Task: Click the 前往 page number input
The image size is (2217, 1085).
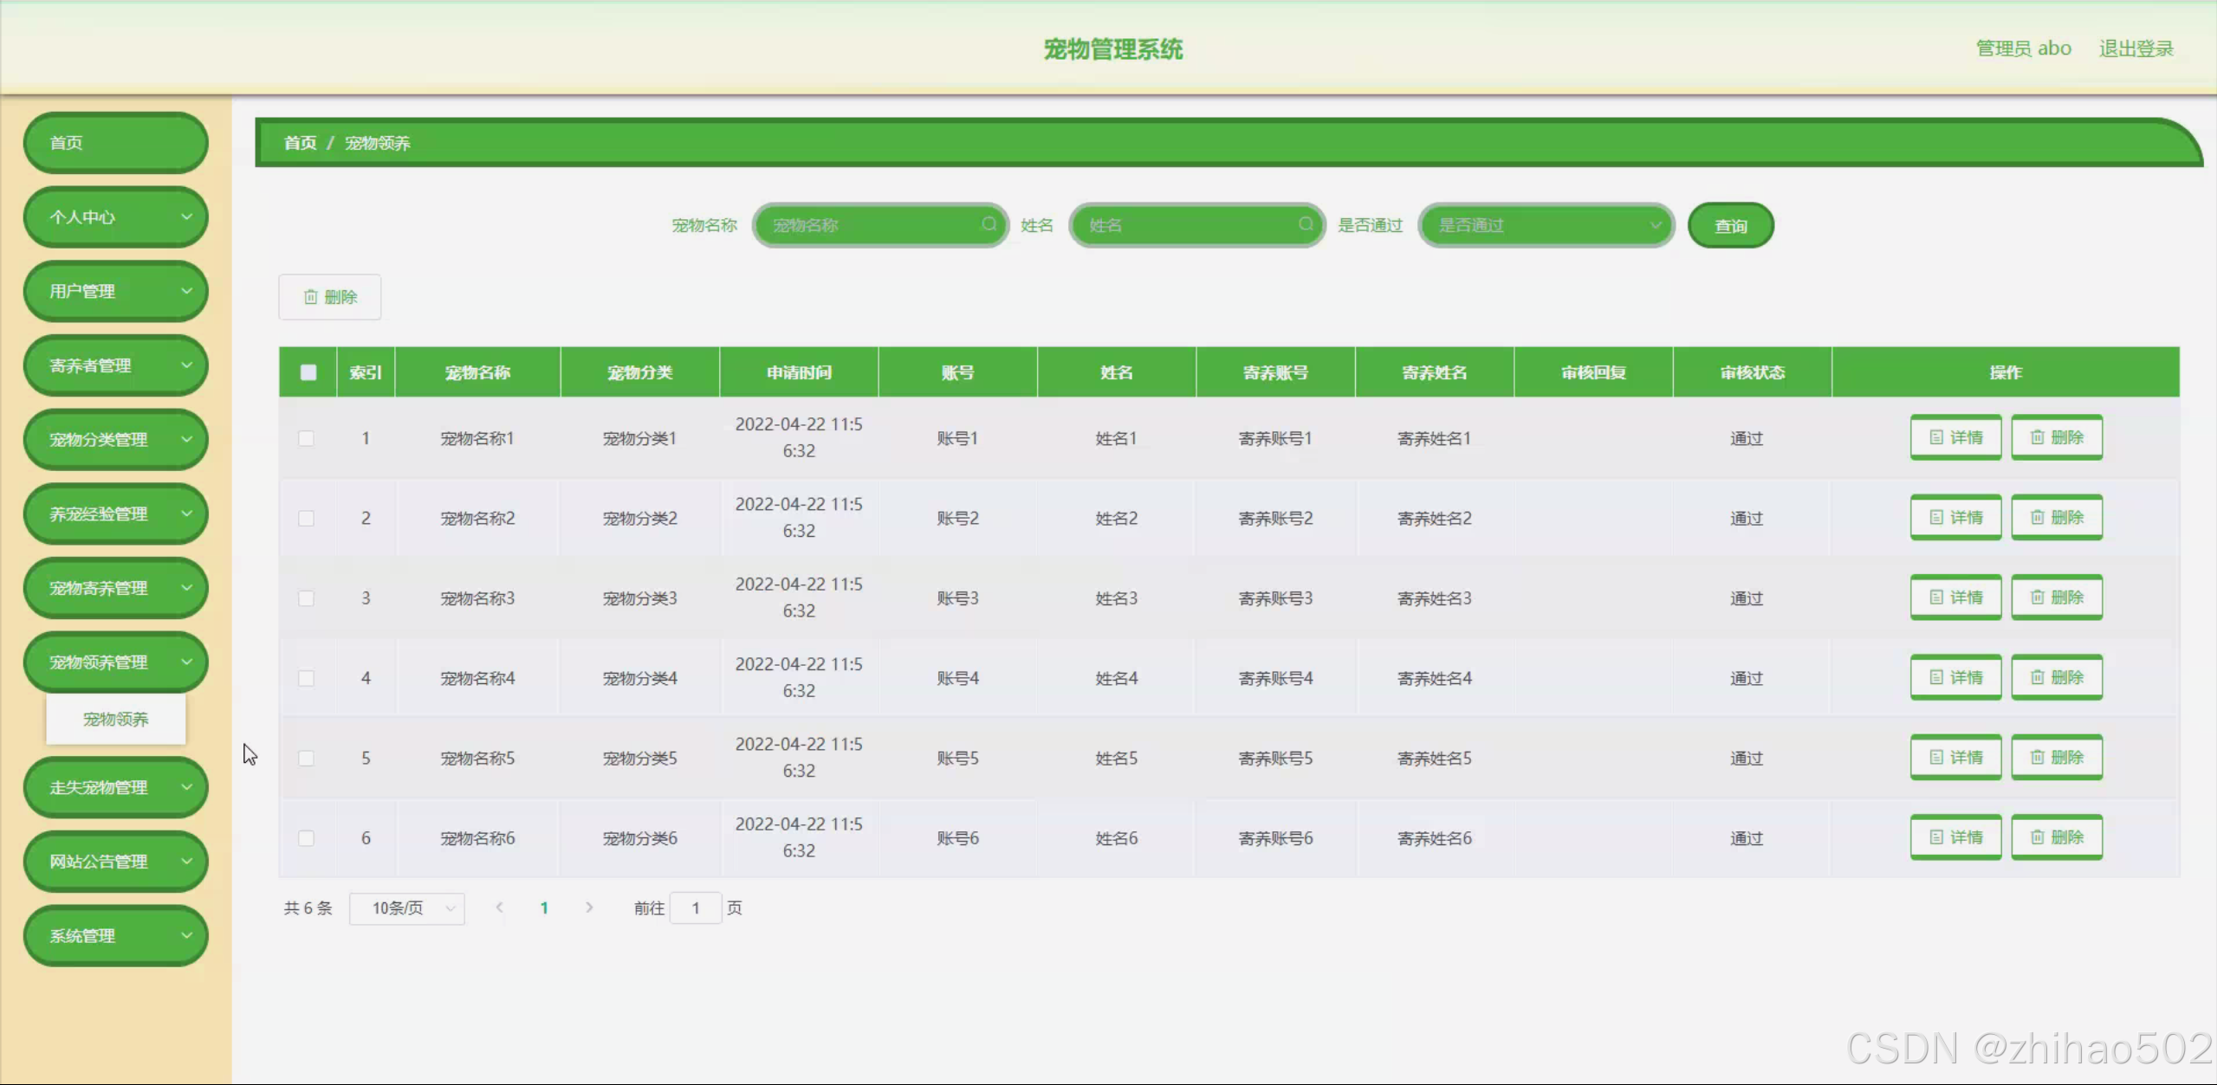Action: pos(695,908)
